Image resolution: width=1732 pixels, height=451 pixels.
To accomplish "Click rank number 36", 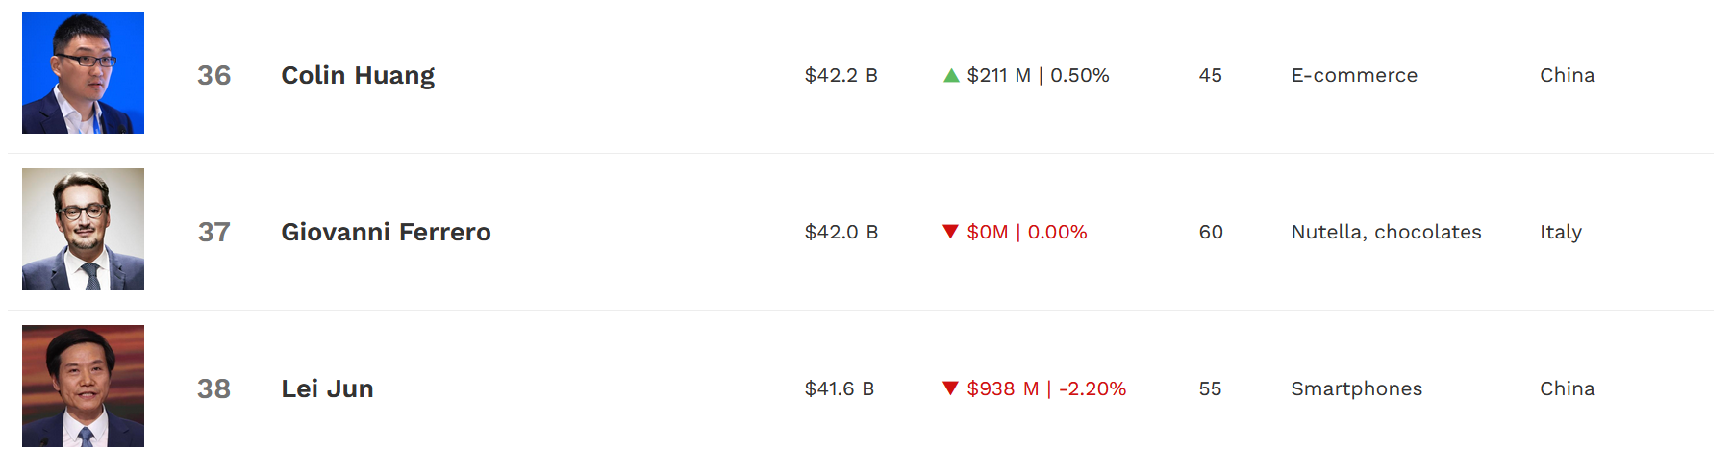I will point(214,75).
